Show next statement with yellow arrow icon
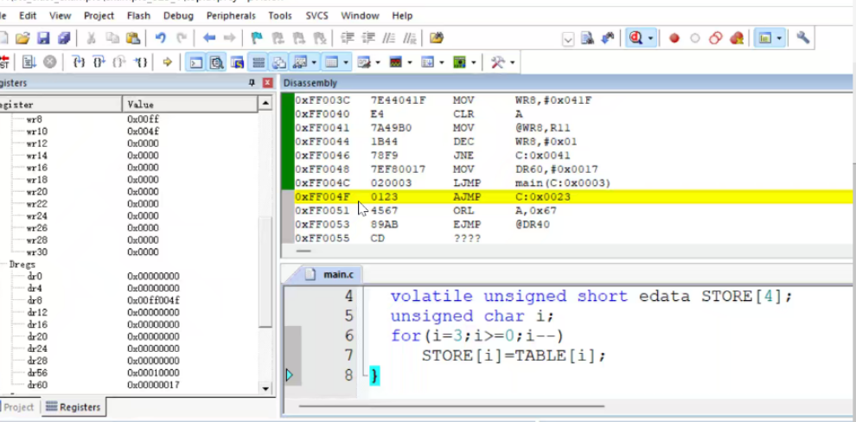 click(167, 62)
